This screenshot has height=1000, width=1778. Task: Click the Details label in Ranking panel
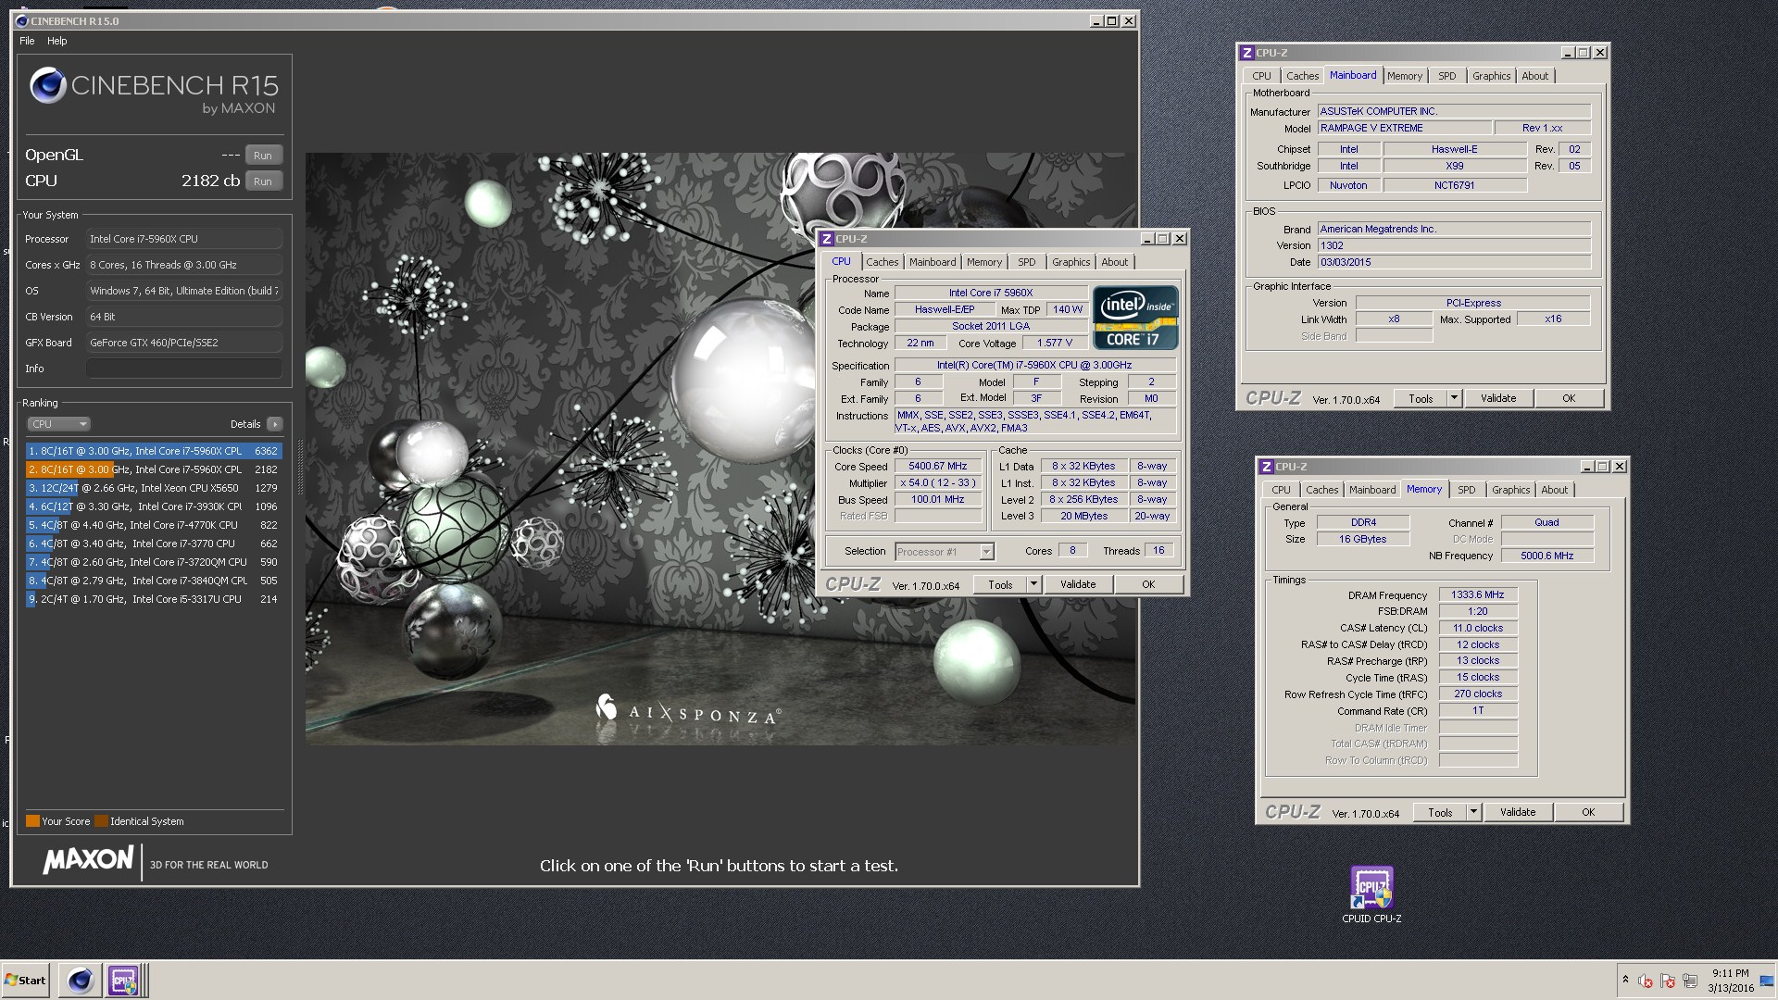point(245,424)
